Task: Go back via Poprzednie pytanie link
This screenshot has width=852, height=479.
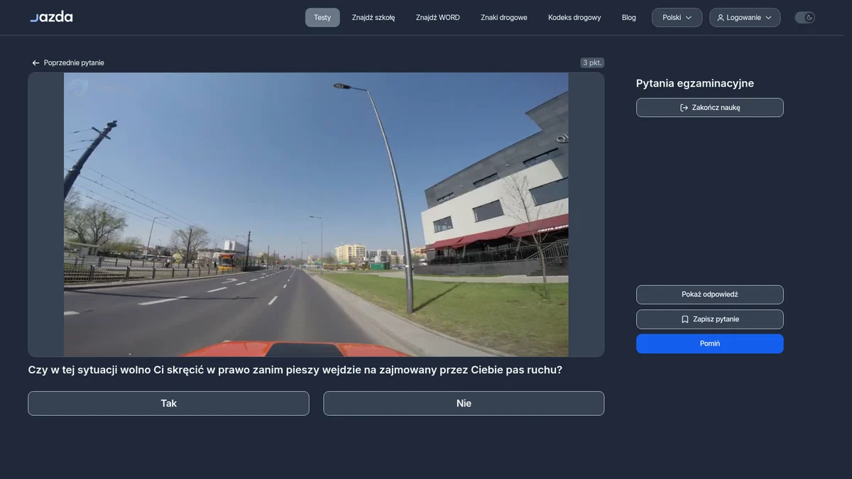Action: [x=68, y=62]
